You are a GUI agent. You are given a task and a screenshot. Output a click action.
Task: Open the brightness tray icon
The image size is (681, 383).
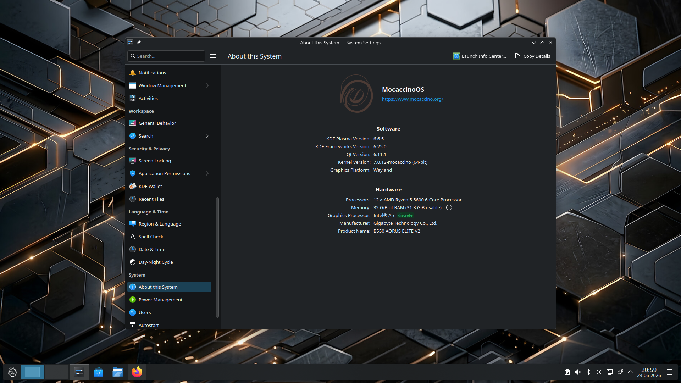pos(599,372)
